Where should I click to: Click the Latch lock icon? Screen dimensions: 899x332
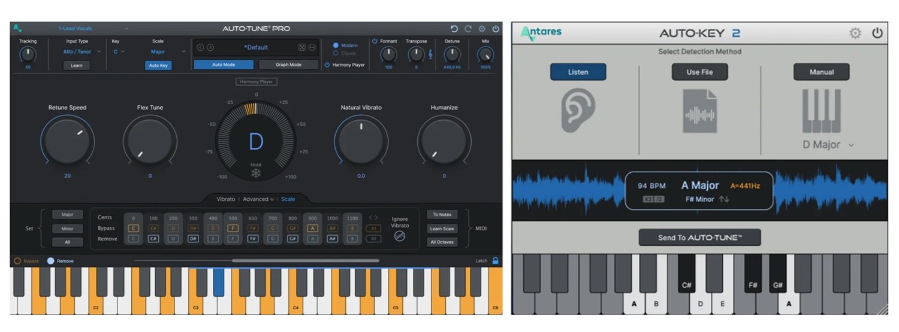[495, 261]
